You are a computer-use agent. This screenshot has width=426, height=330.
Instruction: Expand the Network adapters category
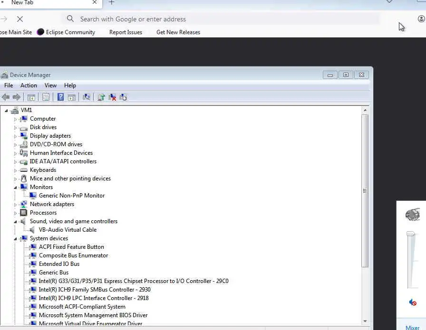click(15, 205)
